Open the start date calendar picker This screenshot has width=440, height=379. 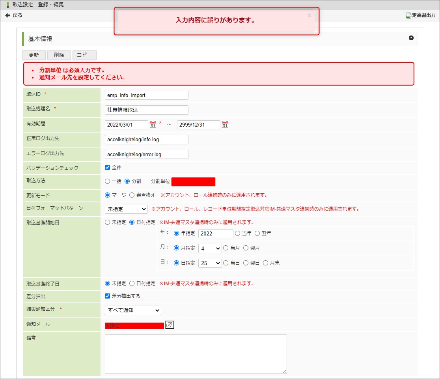[x=153, y=125]
